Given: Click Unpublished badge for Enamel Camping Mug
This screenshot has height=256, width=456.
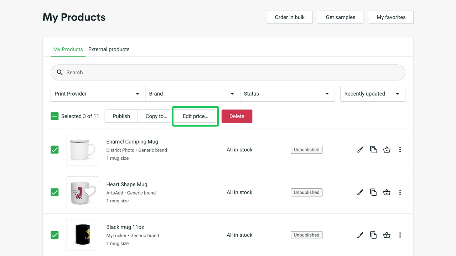Looking at the screenshot, I should (306, 150).
